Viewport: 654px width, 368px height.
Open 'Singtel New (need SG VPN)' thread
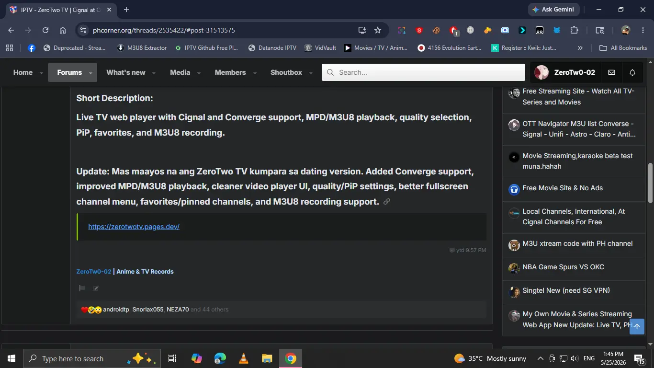coord(566,290)
